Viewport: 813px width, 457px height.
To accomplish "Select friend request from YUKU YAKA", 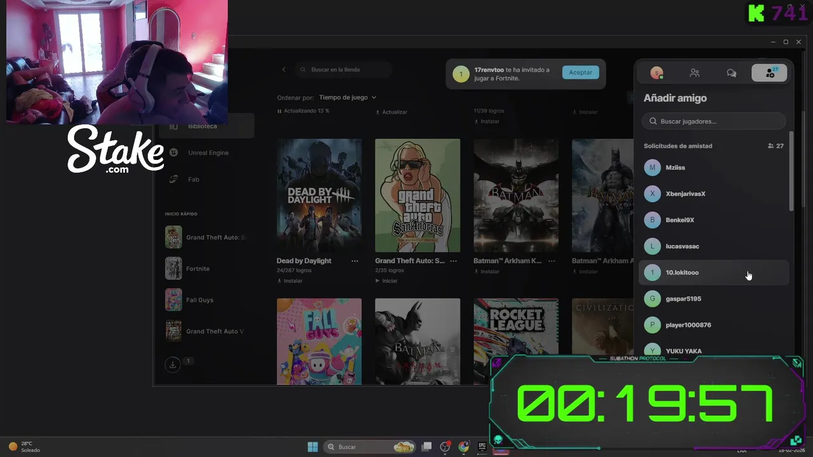I will (x=714, y=350).
